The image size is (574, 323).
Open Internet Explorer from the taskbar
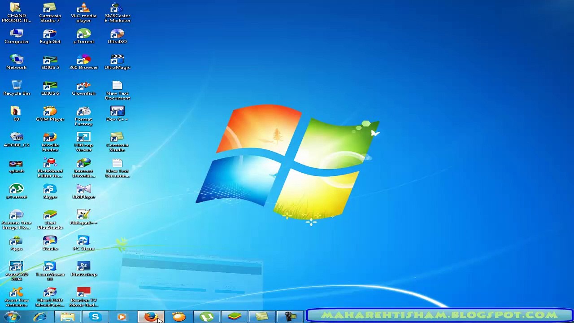point(40,317)
